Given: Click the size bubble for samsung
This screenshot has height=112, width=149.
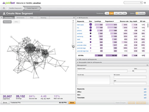Looking at the screenshot, I should 91,36.
